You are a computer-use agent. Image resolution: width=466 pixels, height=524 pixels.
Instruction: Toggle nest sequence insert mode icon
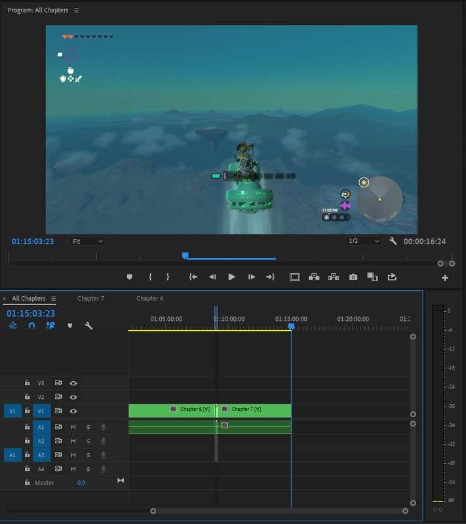click(x=13, y=326)
